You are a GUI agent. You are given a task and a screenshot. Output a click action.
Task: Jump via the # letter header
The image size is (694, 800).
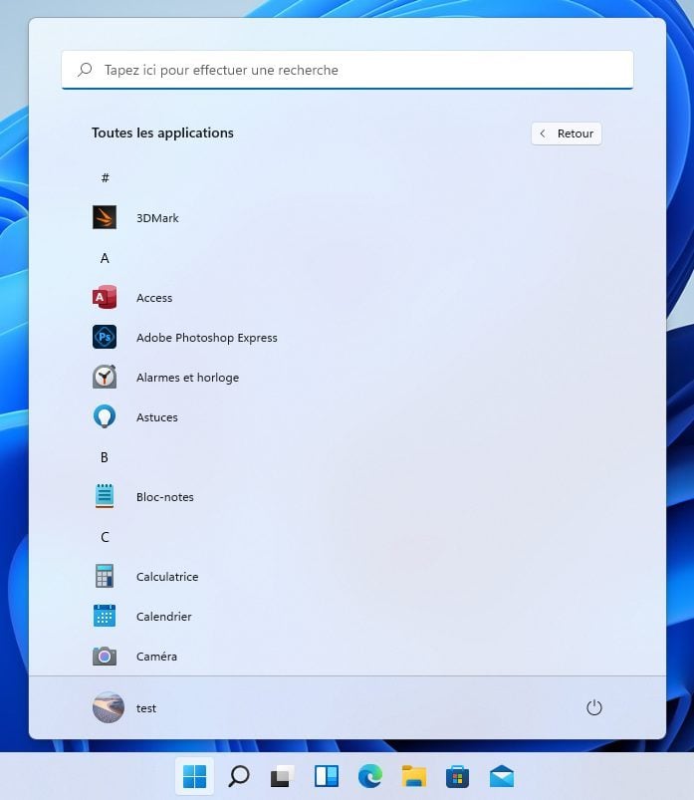(x=105, y=177)
